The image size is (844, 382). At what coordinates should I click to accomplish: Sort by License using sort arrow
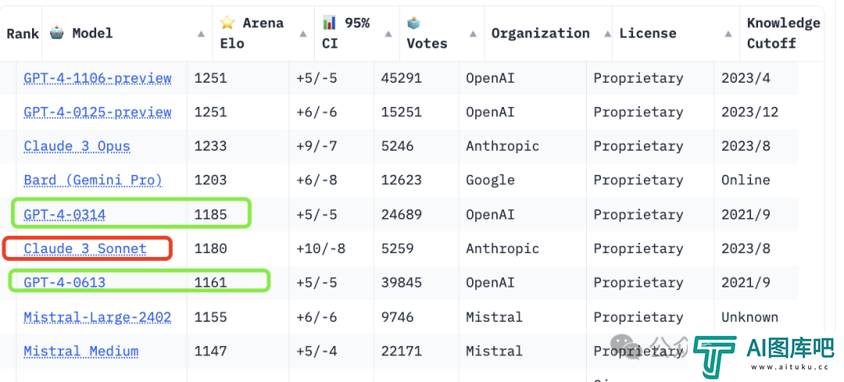tap(728, 34)
